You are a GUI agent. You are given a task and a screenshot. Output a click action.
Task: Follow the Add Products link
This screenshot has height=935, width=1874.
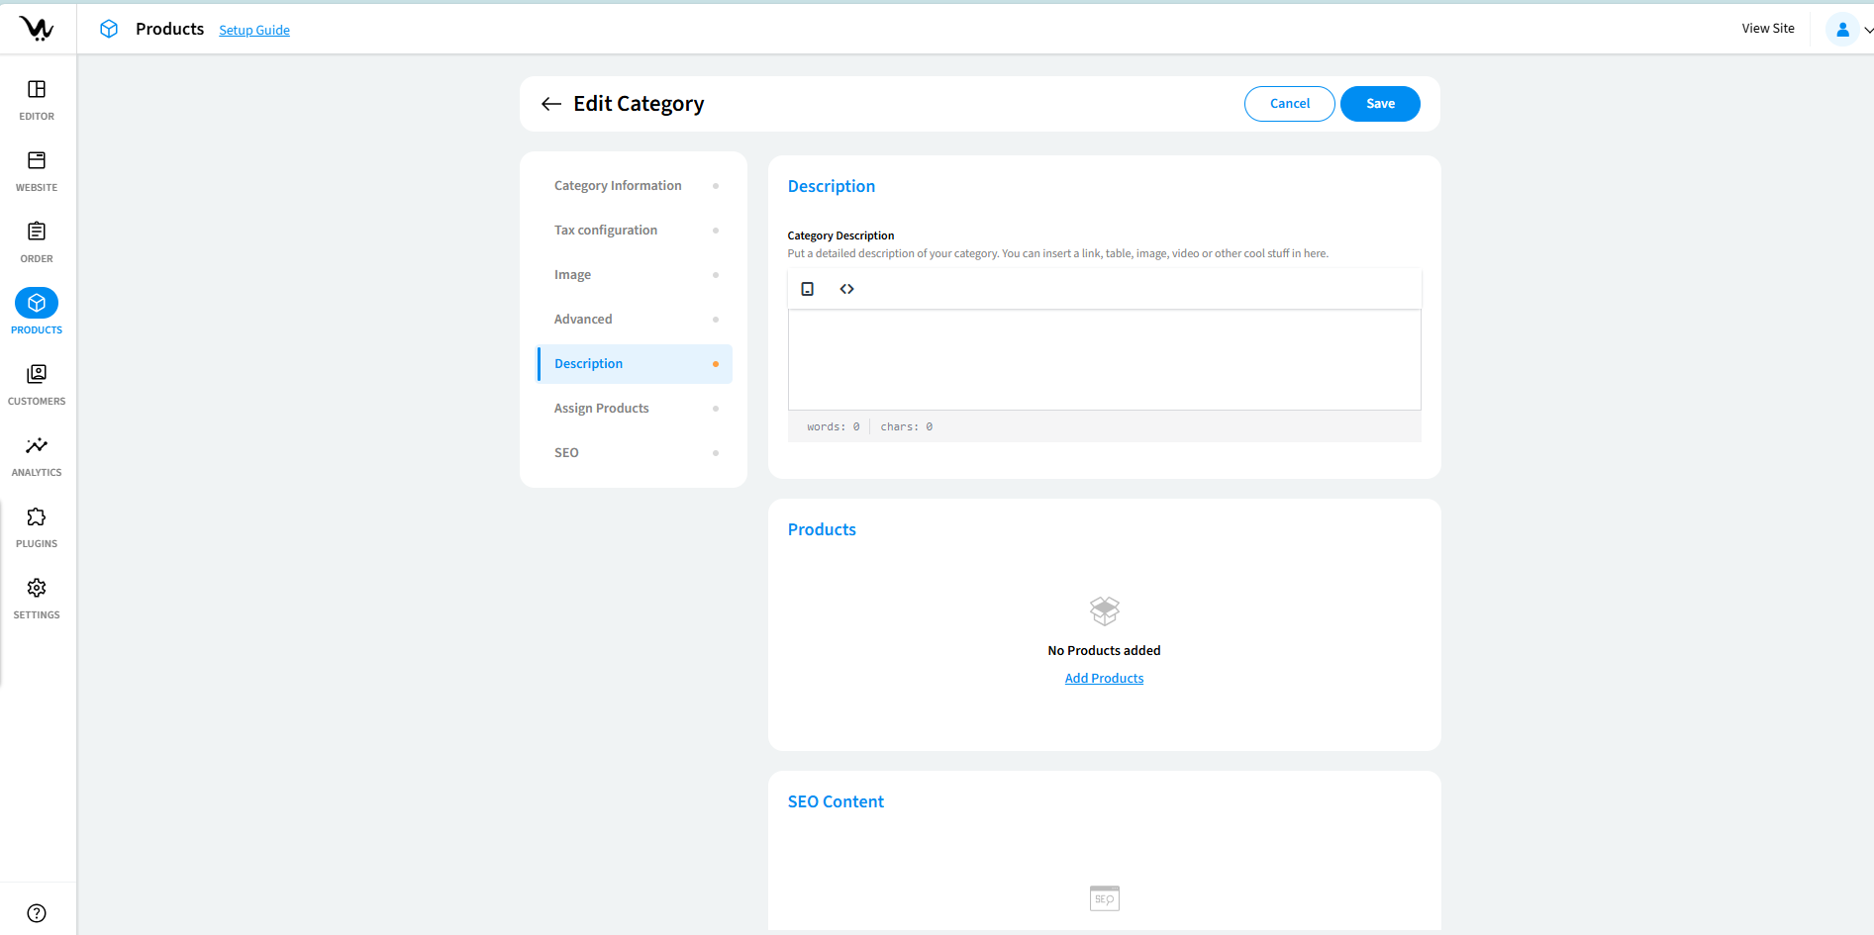(x=1104, y=679)
